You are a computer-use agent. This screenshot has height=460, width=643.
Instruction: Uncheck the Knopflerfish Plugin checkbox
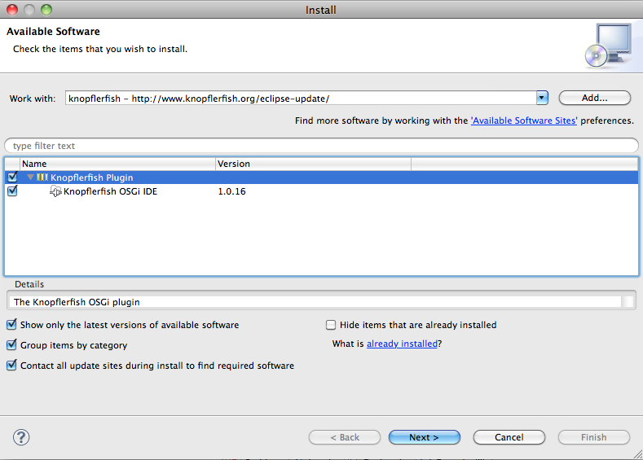pyautogui.click(x=12, y=177)
